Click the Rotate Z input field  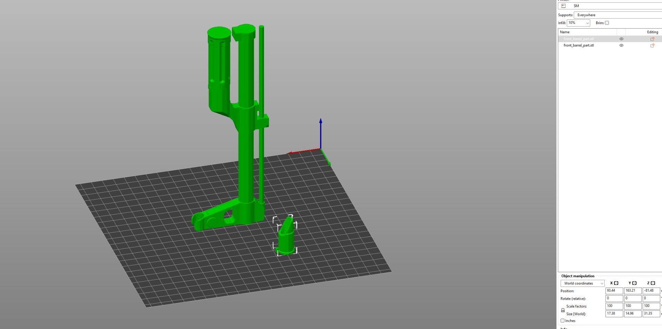click(x=651, y=298)
